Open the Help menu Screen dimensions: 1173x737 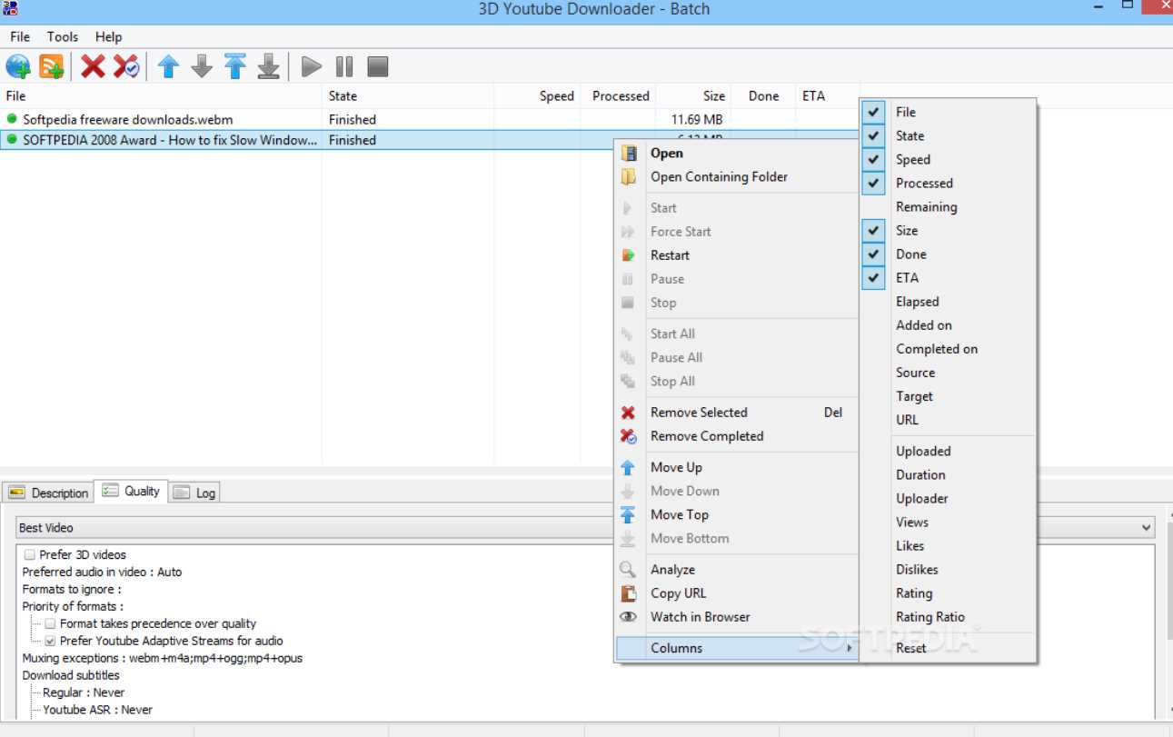(108, 36)
